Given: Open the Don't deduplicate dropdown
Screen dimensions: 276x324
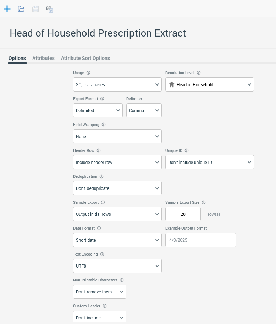Looking at the screenshot, I should click(x=117, y=188).
